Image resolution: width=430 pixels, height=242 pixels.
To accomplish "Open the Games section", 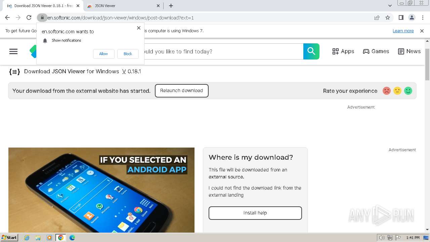I will tap(376, 51).
